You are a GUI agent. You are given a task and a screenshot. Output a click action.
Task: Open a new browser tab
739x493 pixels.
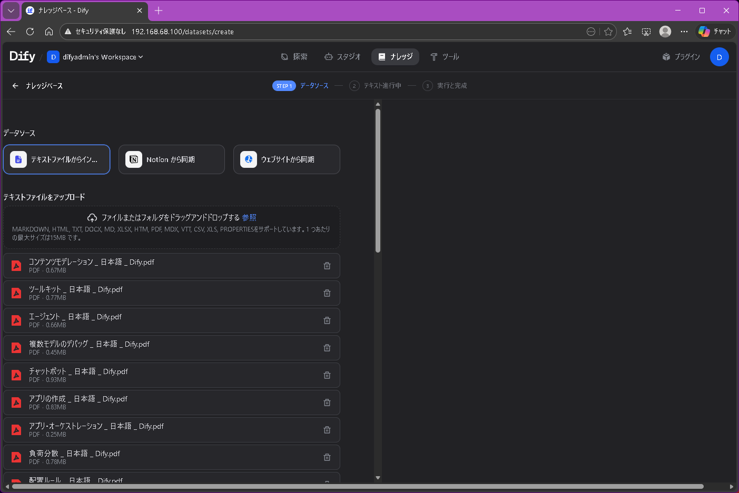click(159, 11)
